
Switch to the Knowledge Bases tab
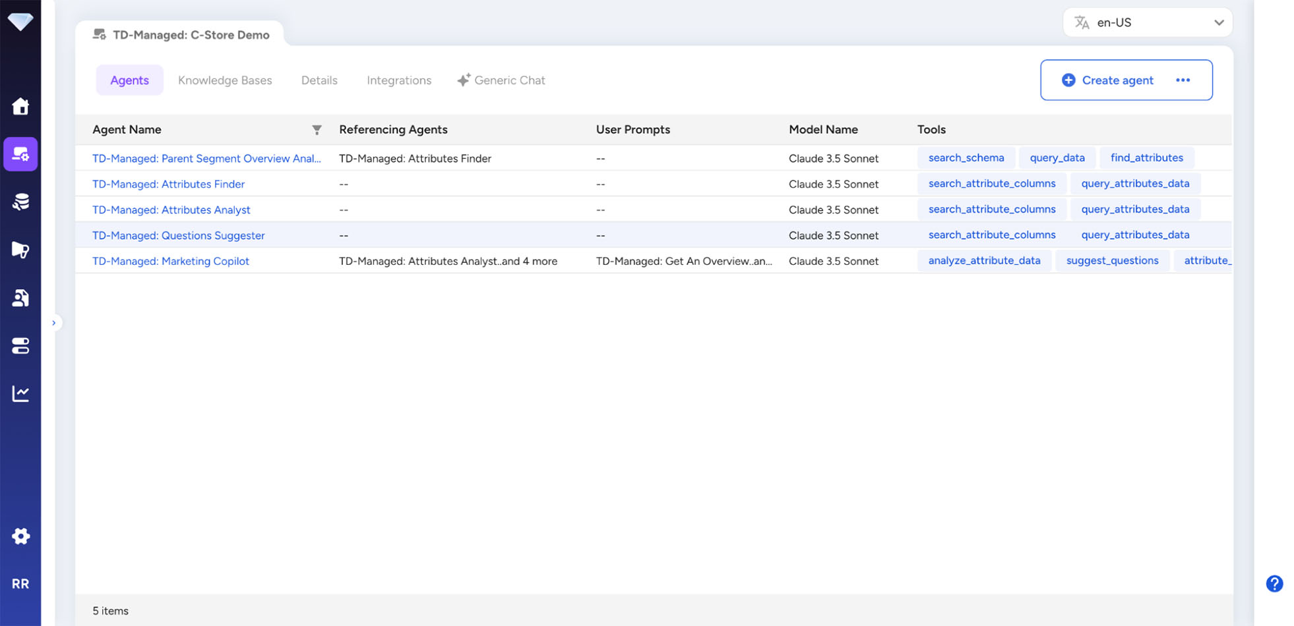(225, 80)
